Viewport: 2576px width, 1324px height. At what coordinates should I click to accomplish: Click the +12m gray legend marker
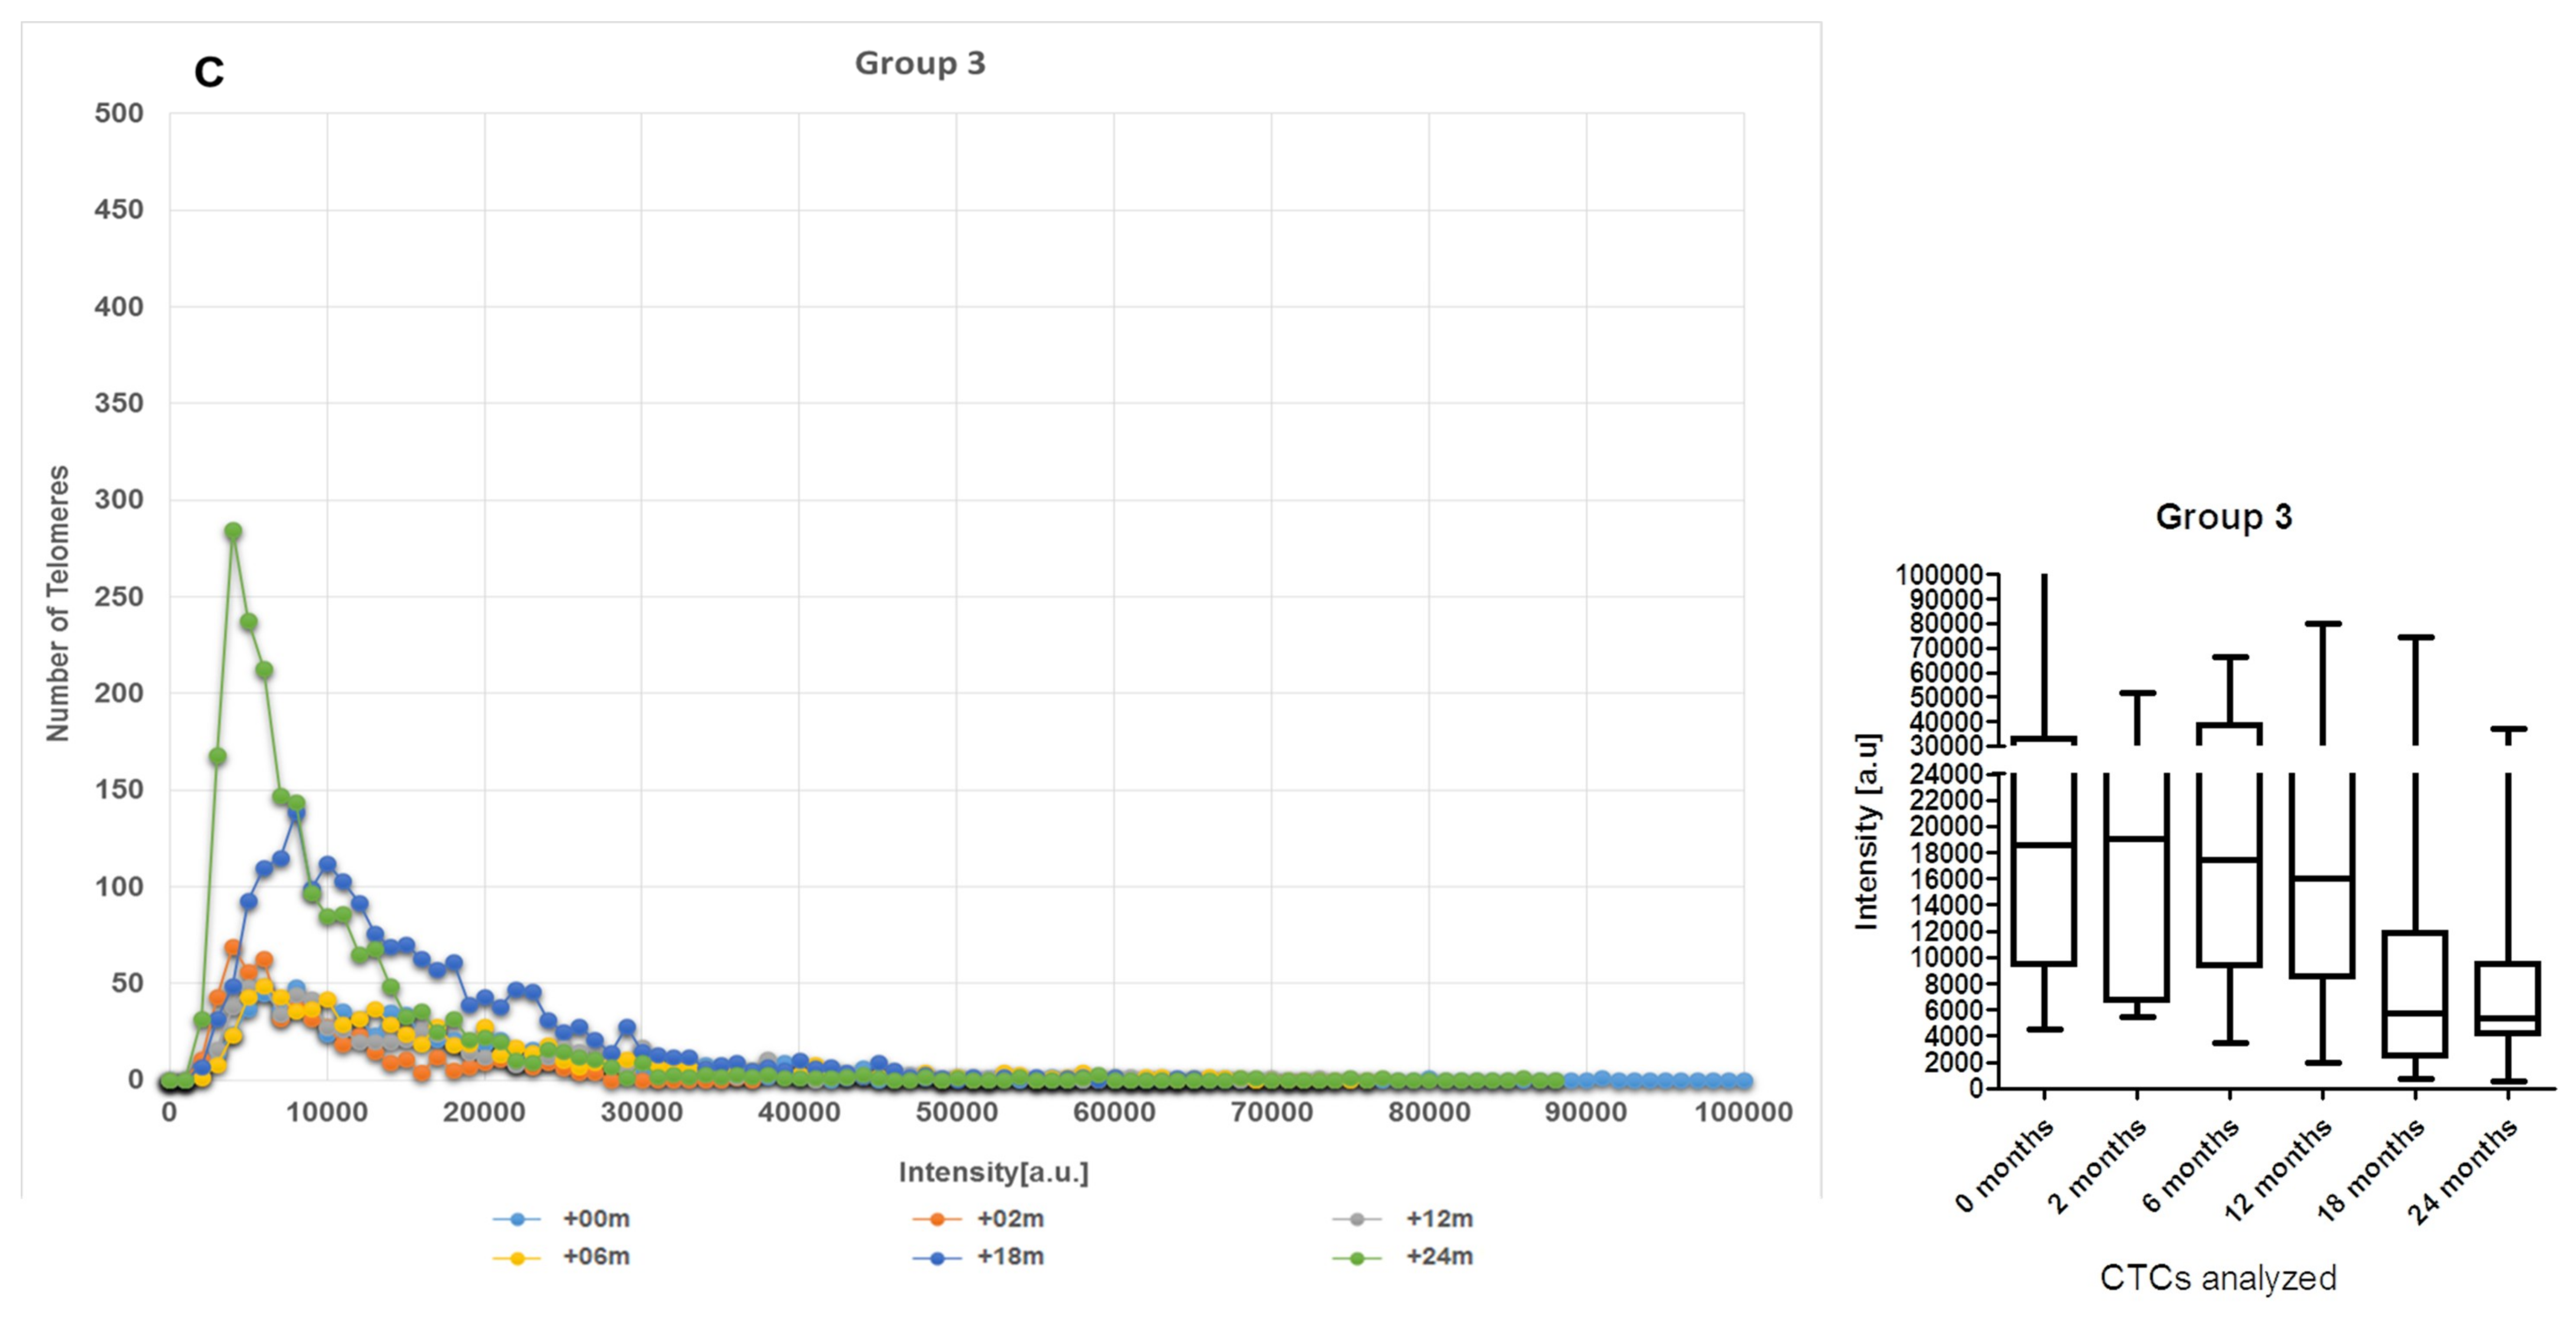click(1357, 1219)
